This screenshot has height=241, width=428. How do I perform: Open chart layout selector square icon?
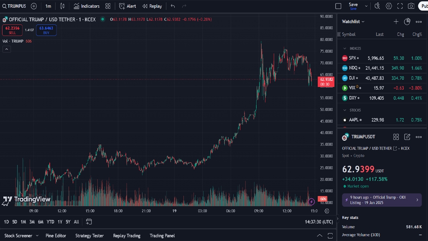[x=338, y=6]
